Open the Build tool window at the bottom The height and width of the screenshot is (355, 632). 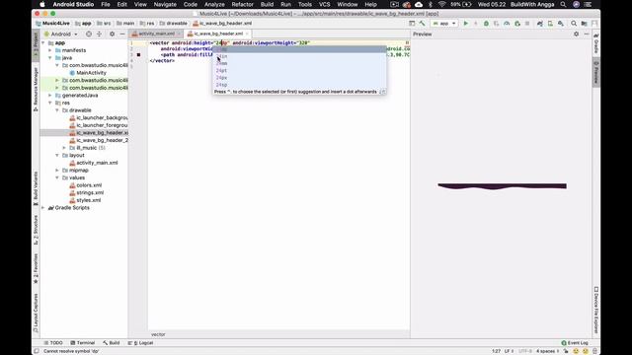click(112, 343)
